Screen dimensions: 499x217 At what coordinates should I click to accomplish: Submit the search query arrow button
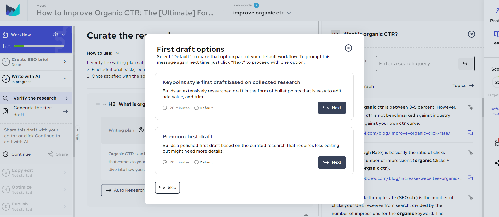coord(465,64)
